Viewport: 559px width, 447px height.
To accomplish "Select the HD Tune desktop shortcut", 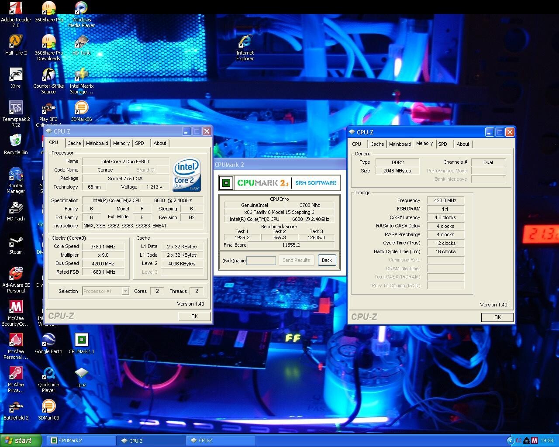I will [81, 45].
